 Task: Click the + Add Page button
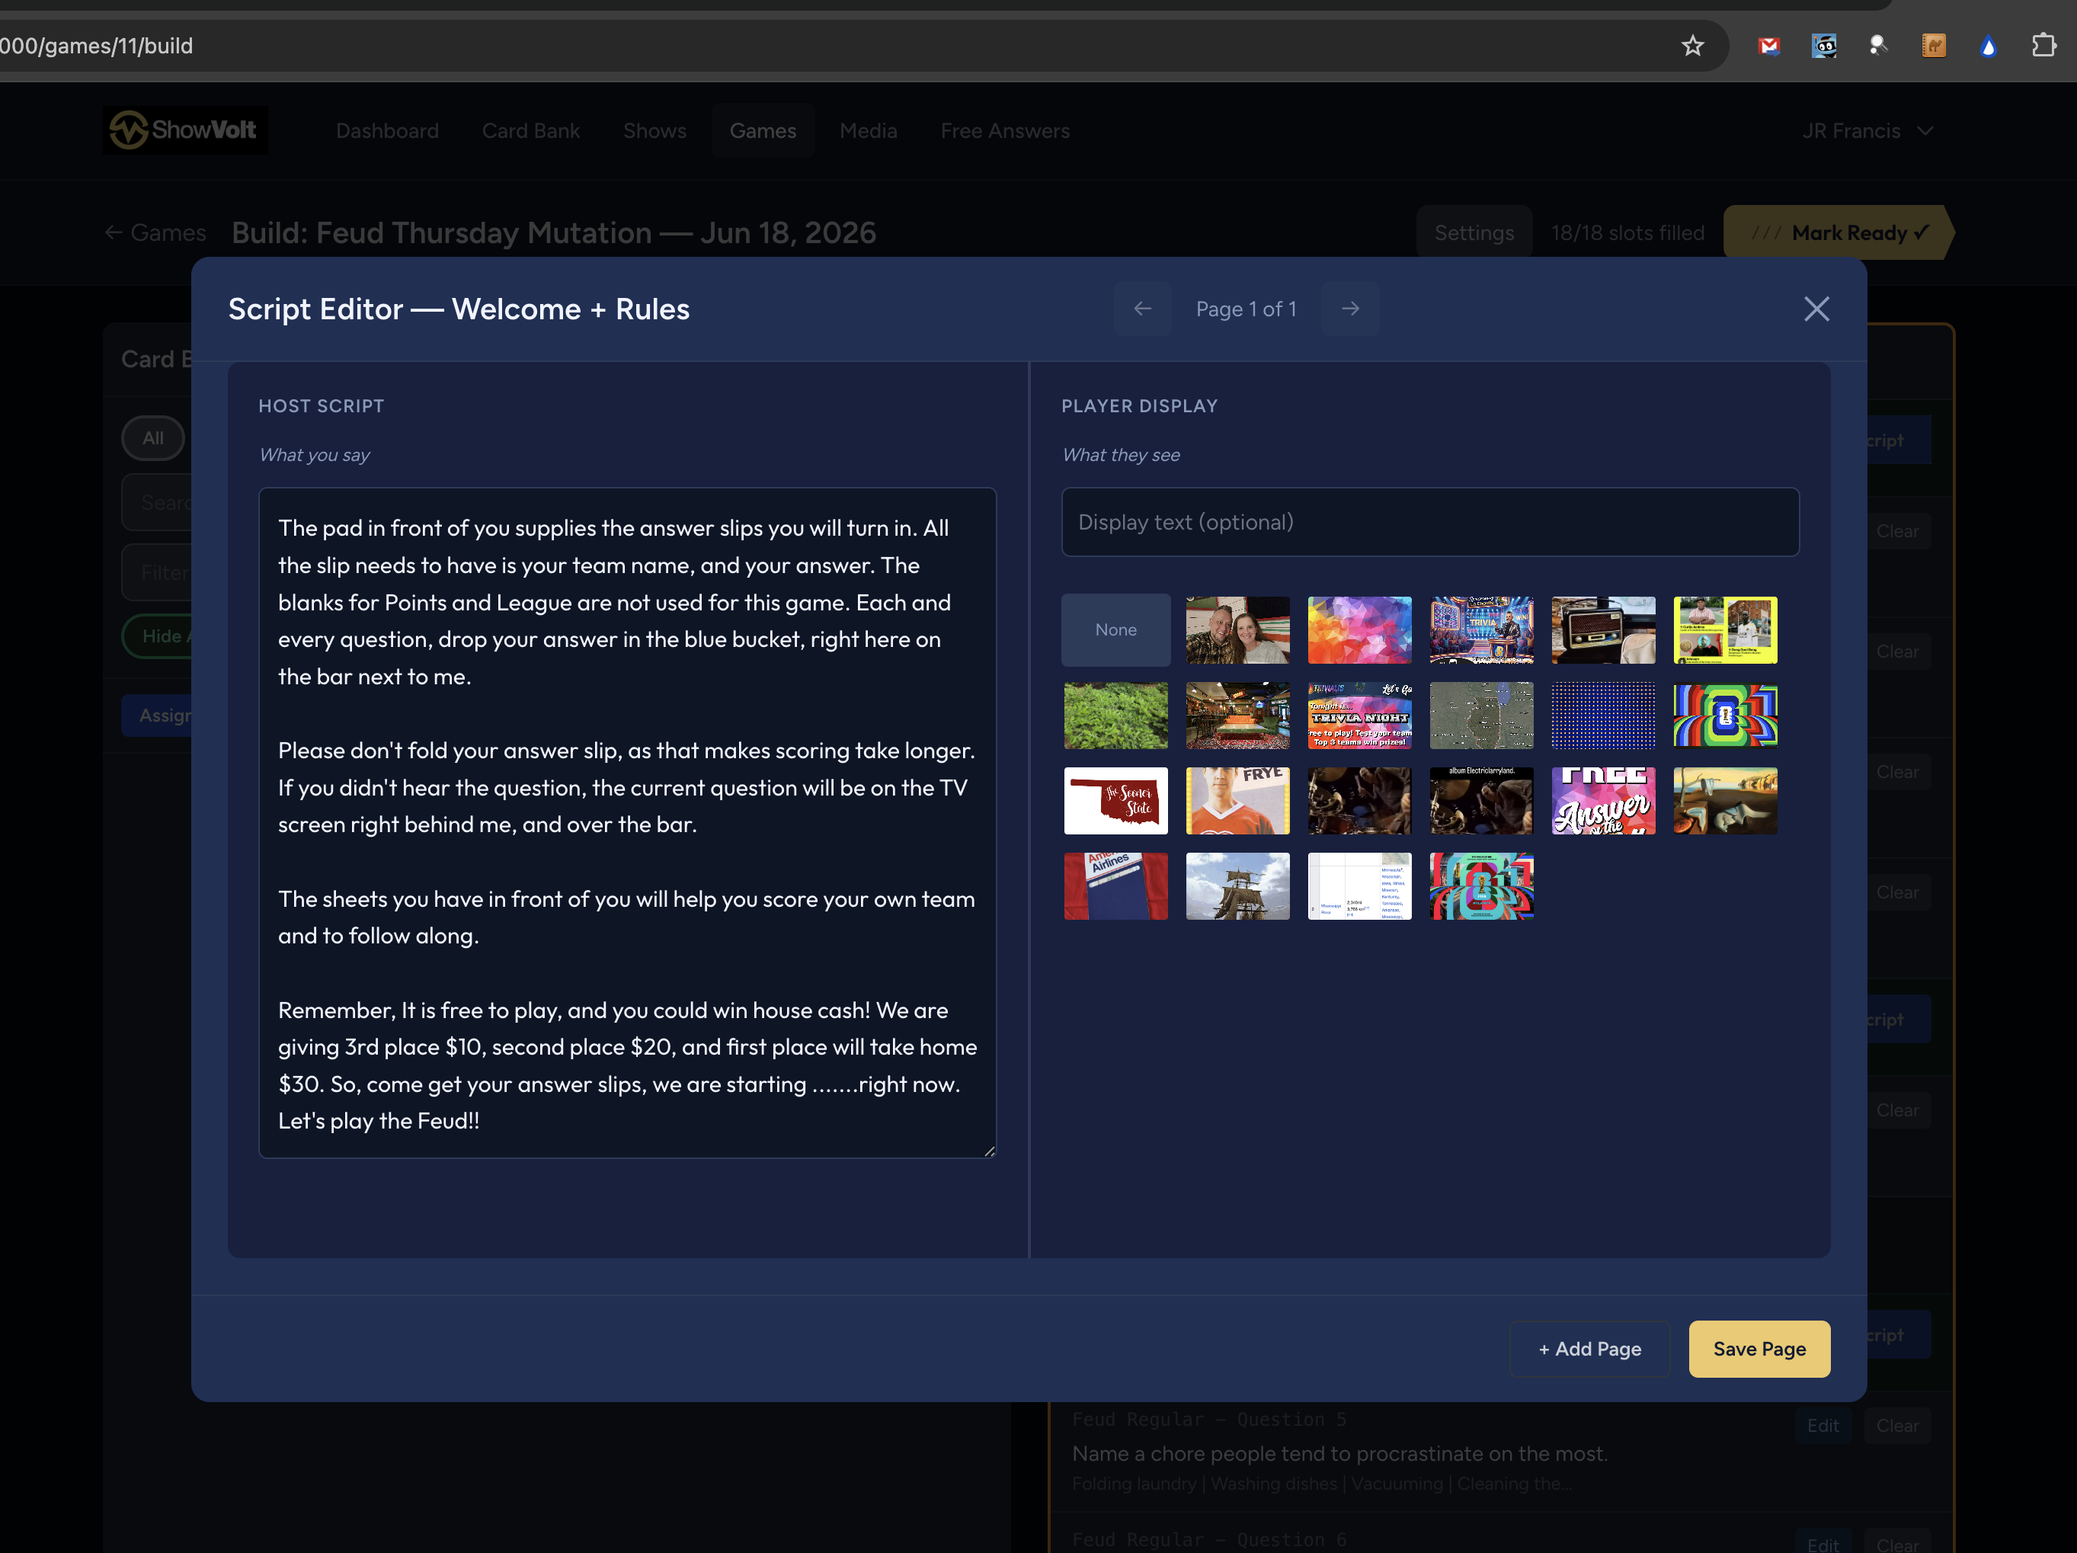click(x=1589, y=1350)
